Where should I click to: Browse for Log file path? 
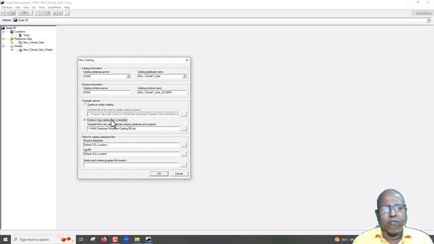coord(184,154)
